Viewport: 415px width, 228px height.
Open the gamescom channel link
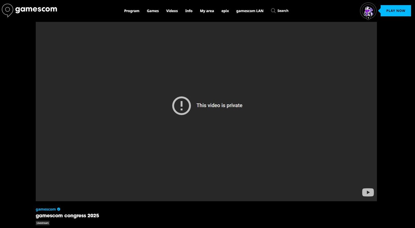46,209
